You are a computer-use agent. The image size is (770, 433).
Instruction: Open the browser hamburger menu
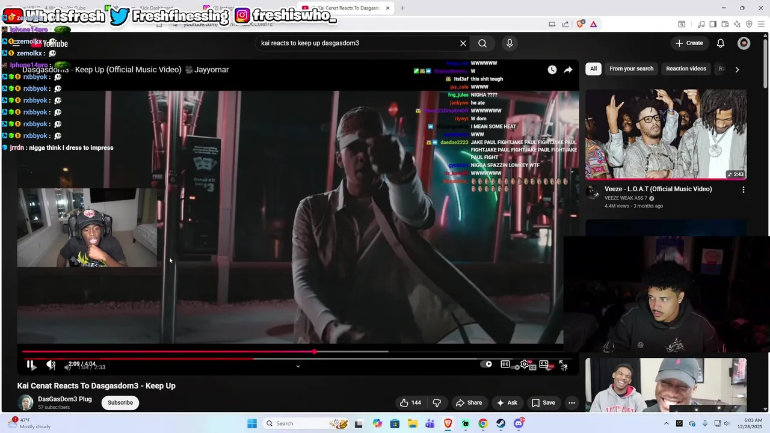762,24
